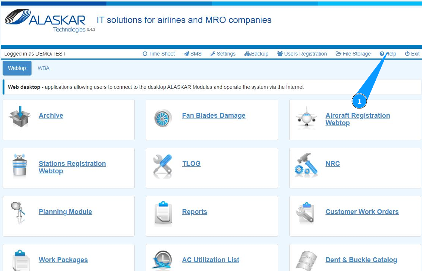
Task: Open Users Registration from toolbar
Action: 302,54
